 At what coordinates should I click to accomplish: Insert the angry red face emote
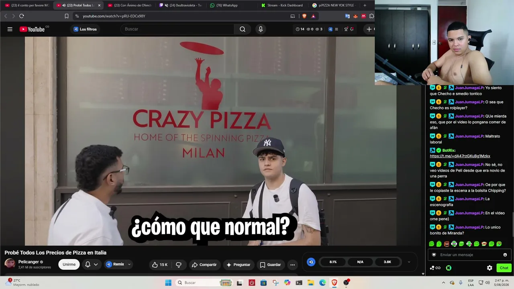tap(447, 244)
